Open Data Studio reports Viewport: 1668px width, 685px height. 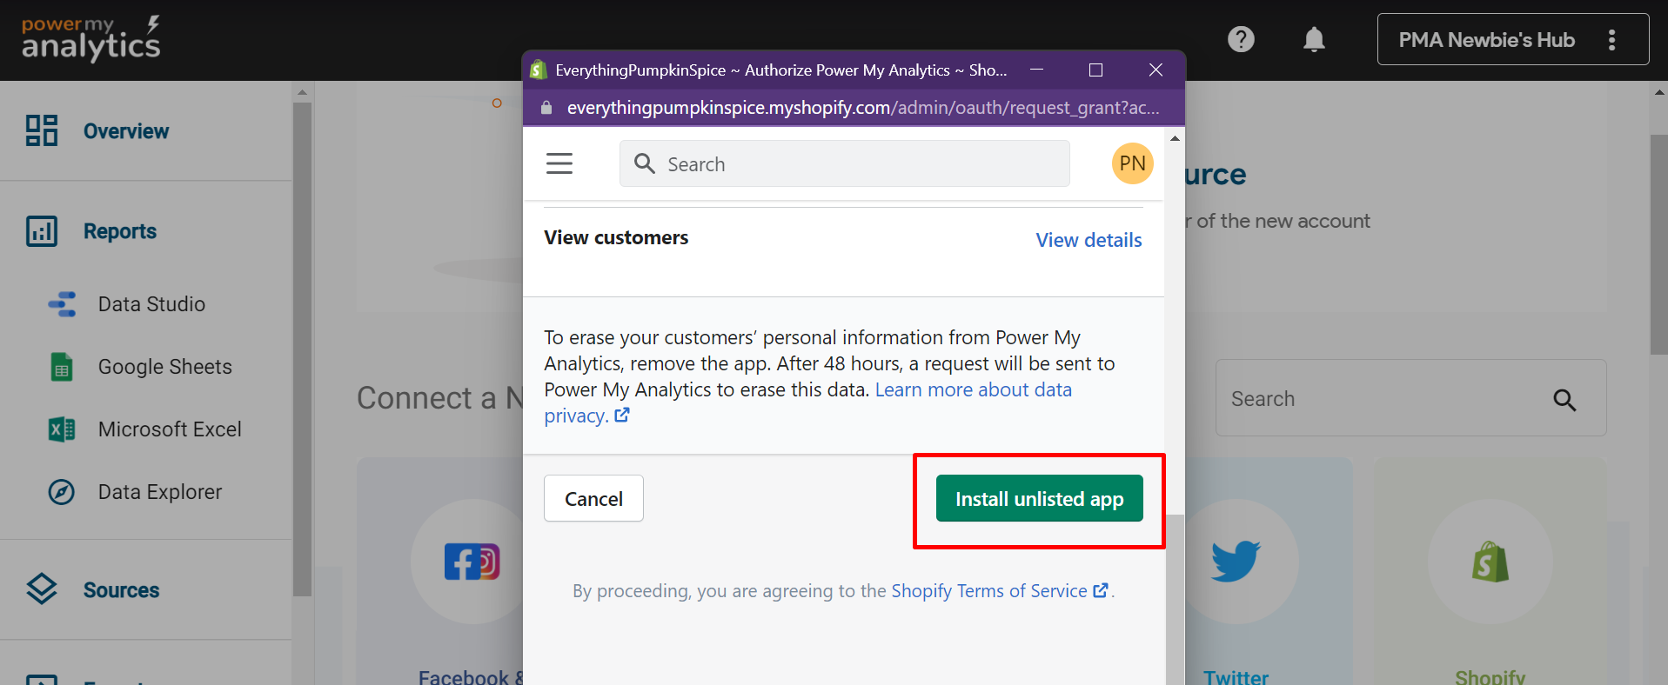[151, 304]
